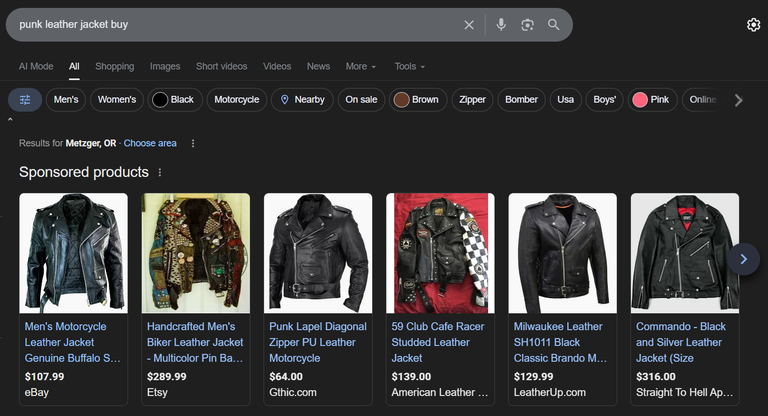Open Handcrafted Men's Biker Leather Jacket link

[x=195, y=342]
